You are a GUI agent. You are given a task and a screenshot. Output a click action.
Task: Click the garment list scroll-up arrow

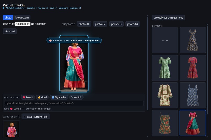(207, 25)
